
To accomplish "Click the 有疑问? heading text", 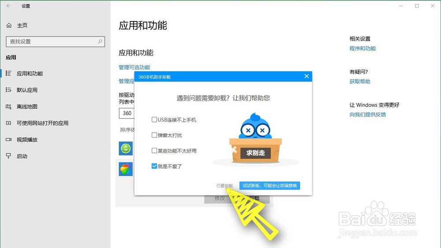I will click(359, 72).
